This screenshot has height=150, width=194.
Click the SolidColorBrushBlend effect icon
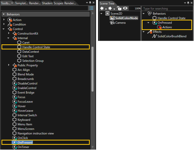(154, 36)
